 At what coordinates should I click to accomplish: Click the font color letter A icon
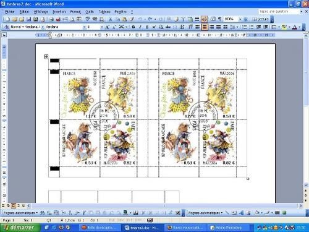pos(295,27)
